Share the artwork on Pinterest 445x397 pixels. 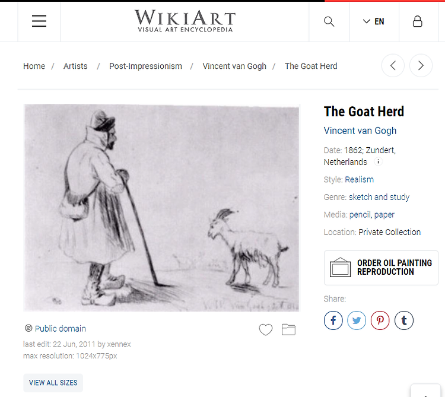point(380,320)
